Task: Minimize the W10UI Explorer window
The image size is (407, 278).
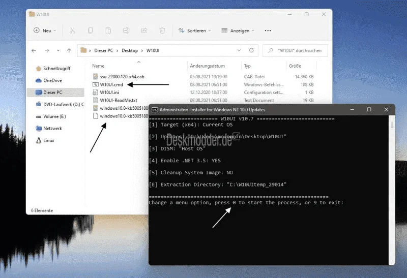Action: [x=290, y=14]
